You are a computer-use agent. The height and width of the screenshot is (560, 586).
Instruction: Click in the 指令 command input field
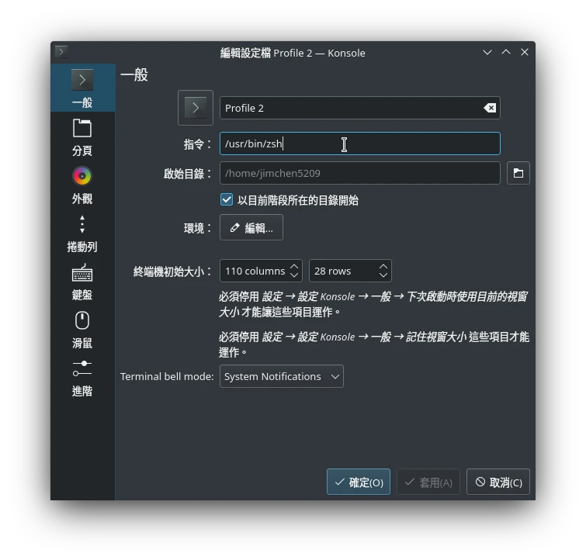359,143
